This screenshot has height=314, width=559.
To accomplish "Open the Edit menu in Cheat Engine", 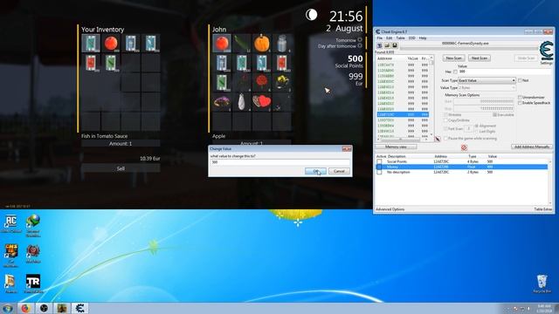I will click(x=389, y=38).
